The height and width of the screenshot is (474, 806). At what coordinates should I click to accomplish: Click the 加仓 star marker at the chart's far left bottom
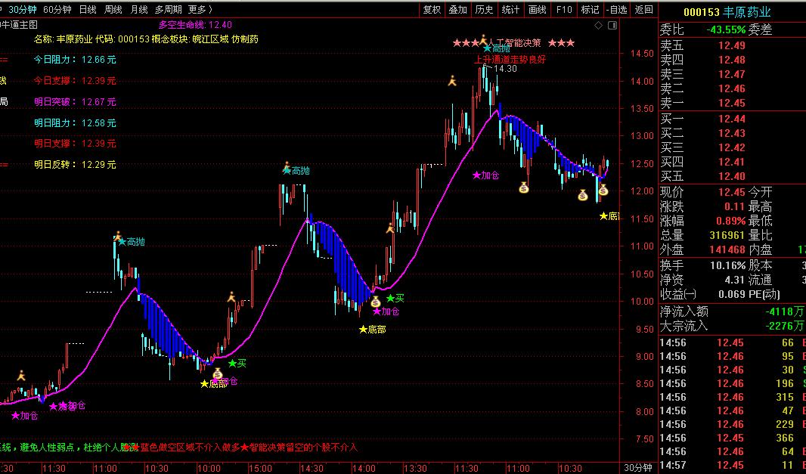[x=25, y=415]
